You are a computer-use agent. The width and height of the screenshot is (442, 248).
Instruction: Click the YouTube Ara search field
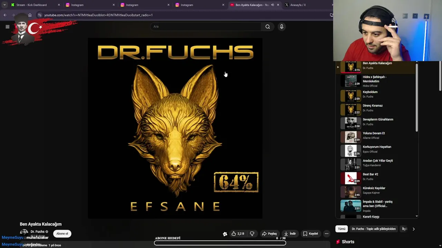click(x=206, y=27)
